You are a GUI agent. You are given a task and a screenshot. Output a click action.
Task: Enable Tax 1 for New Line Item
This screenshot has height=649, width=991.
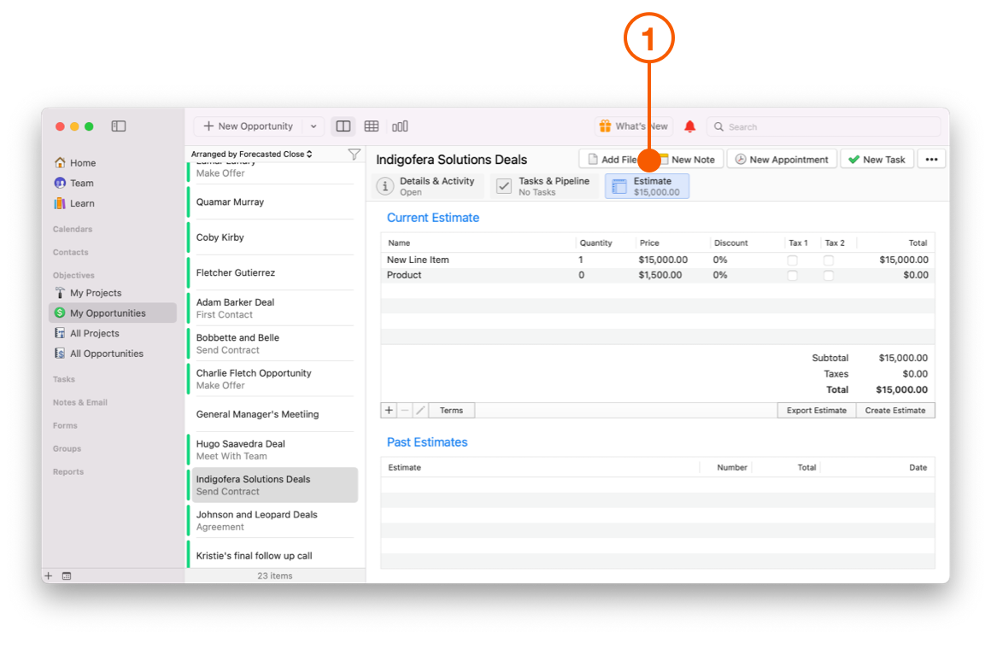point(793,260)
